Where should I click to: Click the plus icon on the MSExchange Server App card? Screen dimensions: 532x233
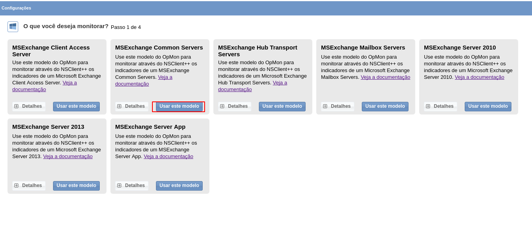[119, 185]
